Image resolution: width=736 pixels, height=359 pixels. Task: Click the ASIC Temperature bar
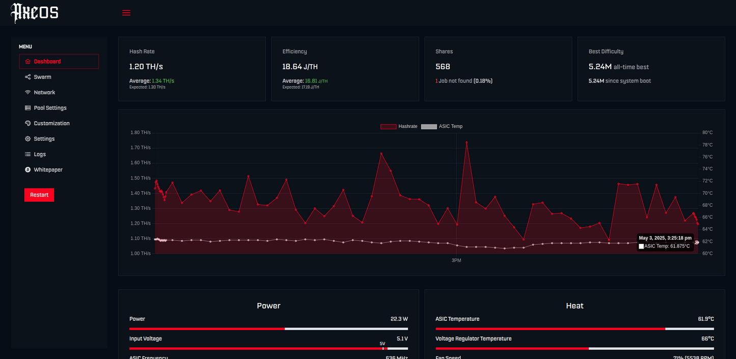[x=575, y=329]
